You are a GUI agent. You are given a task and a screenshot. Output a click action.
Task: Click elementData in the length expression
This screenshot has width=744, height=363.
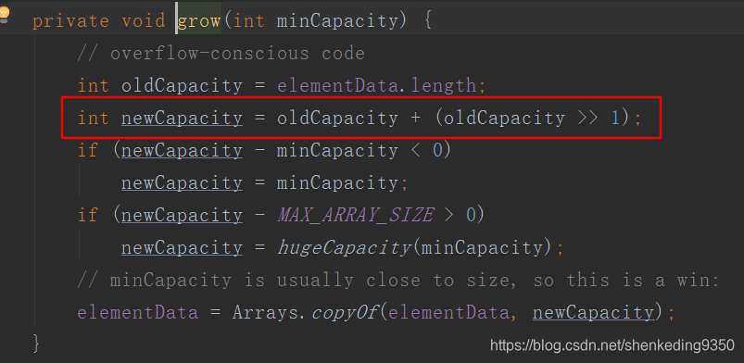[x=338, y=86]
